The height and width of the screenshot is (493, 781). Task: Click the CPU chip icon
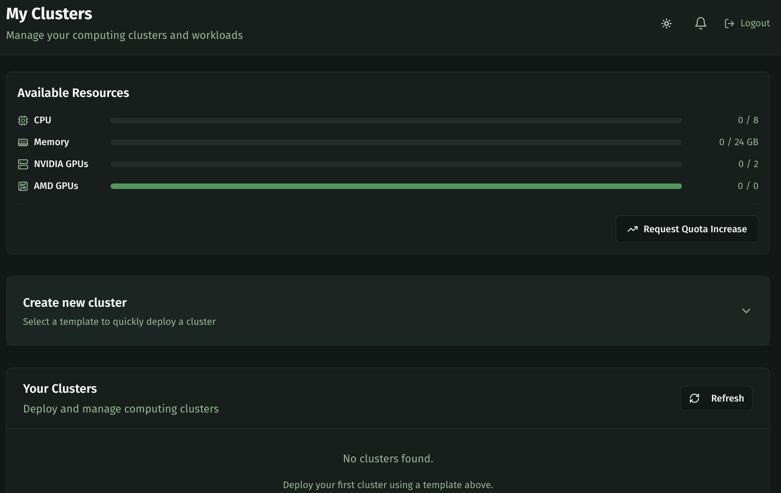(x=23, y=121)
